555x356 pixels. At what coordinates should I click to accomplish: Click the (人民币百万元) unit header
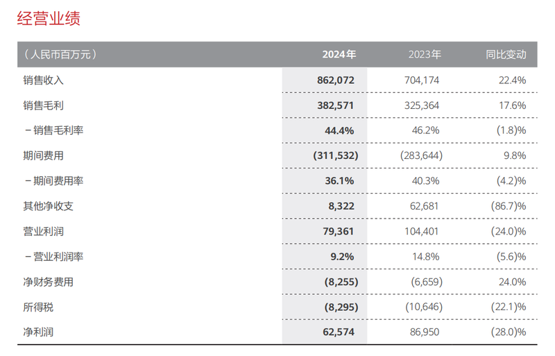[x=60, y=54]
